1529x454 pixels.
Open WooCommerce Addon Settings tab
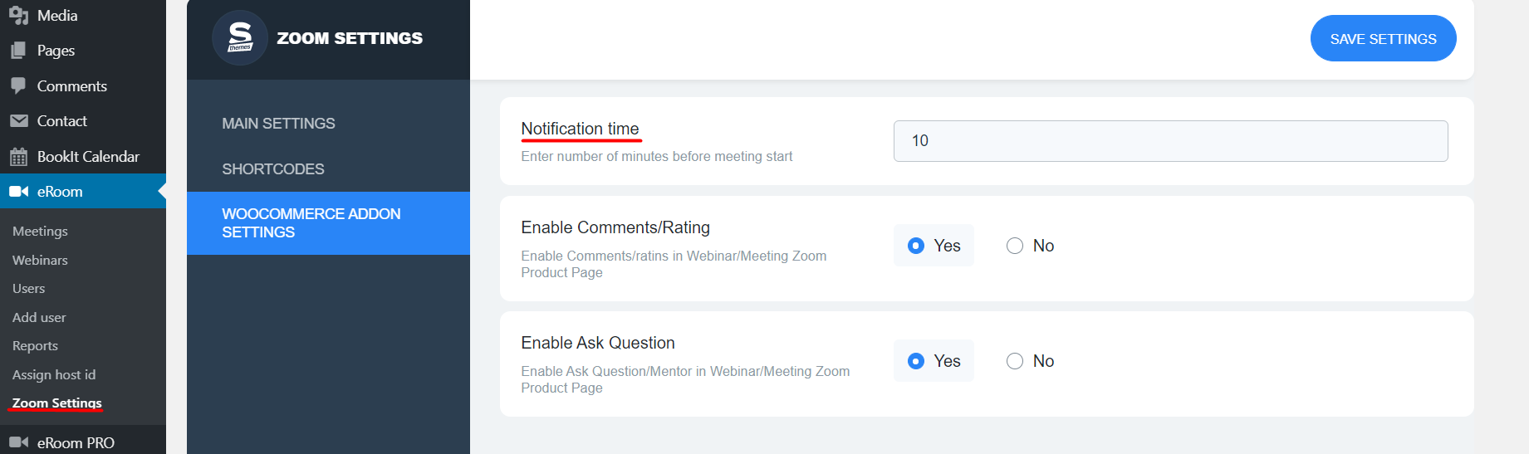[311, 223]
